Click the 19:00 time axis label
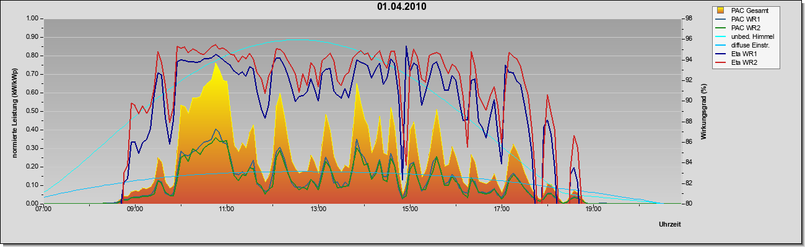The width and height of the screenshot is (805, 247). coord(593,209)
